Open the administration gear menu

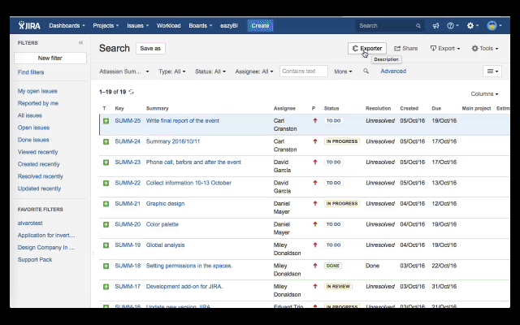coord(472,26)
